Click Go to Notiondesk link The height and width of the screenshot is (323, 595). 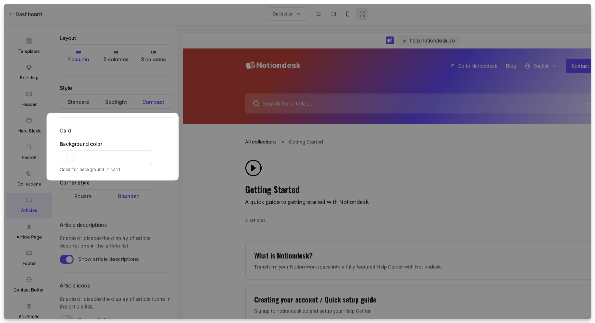(473, 66)
